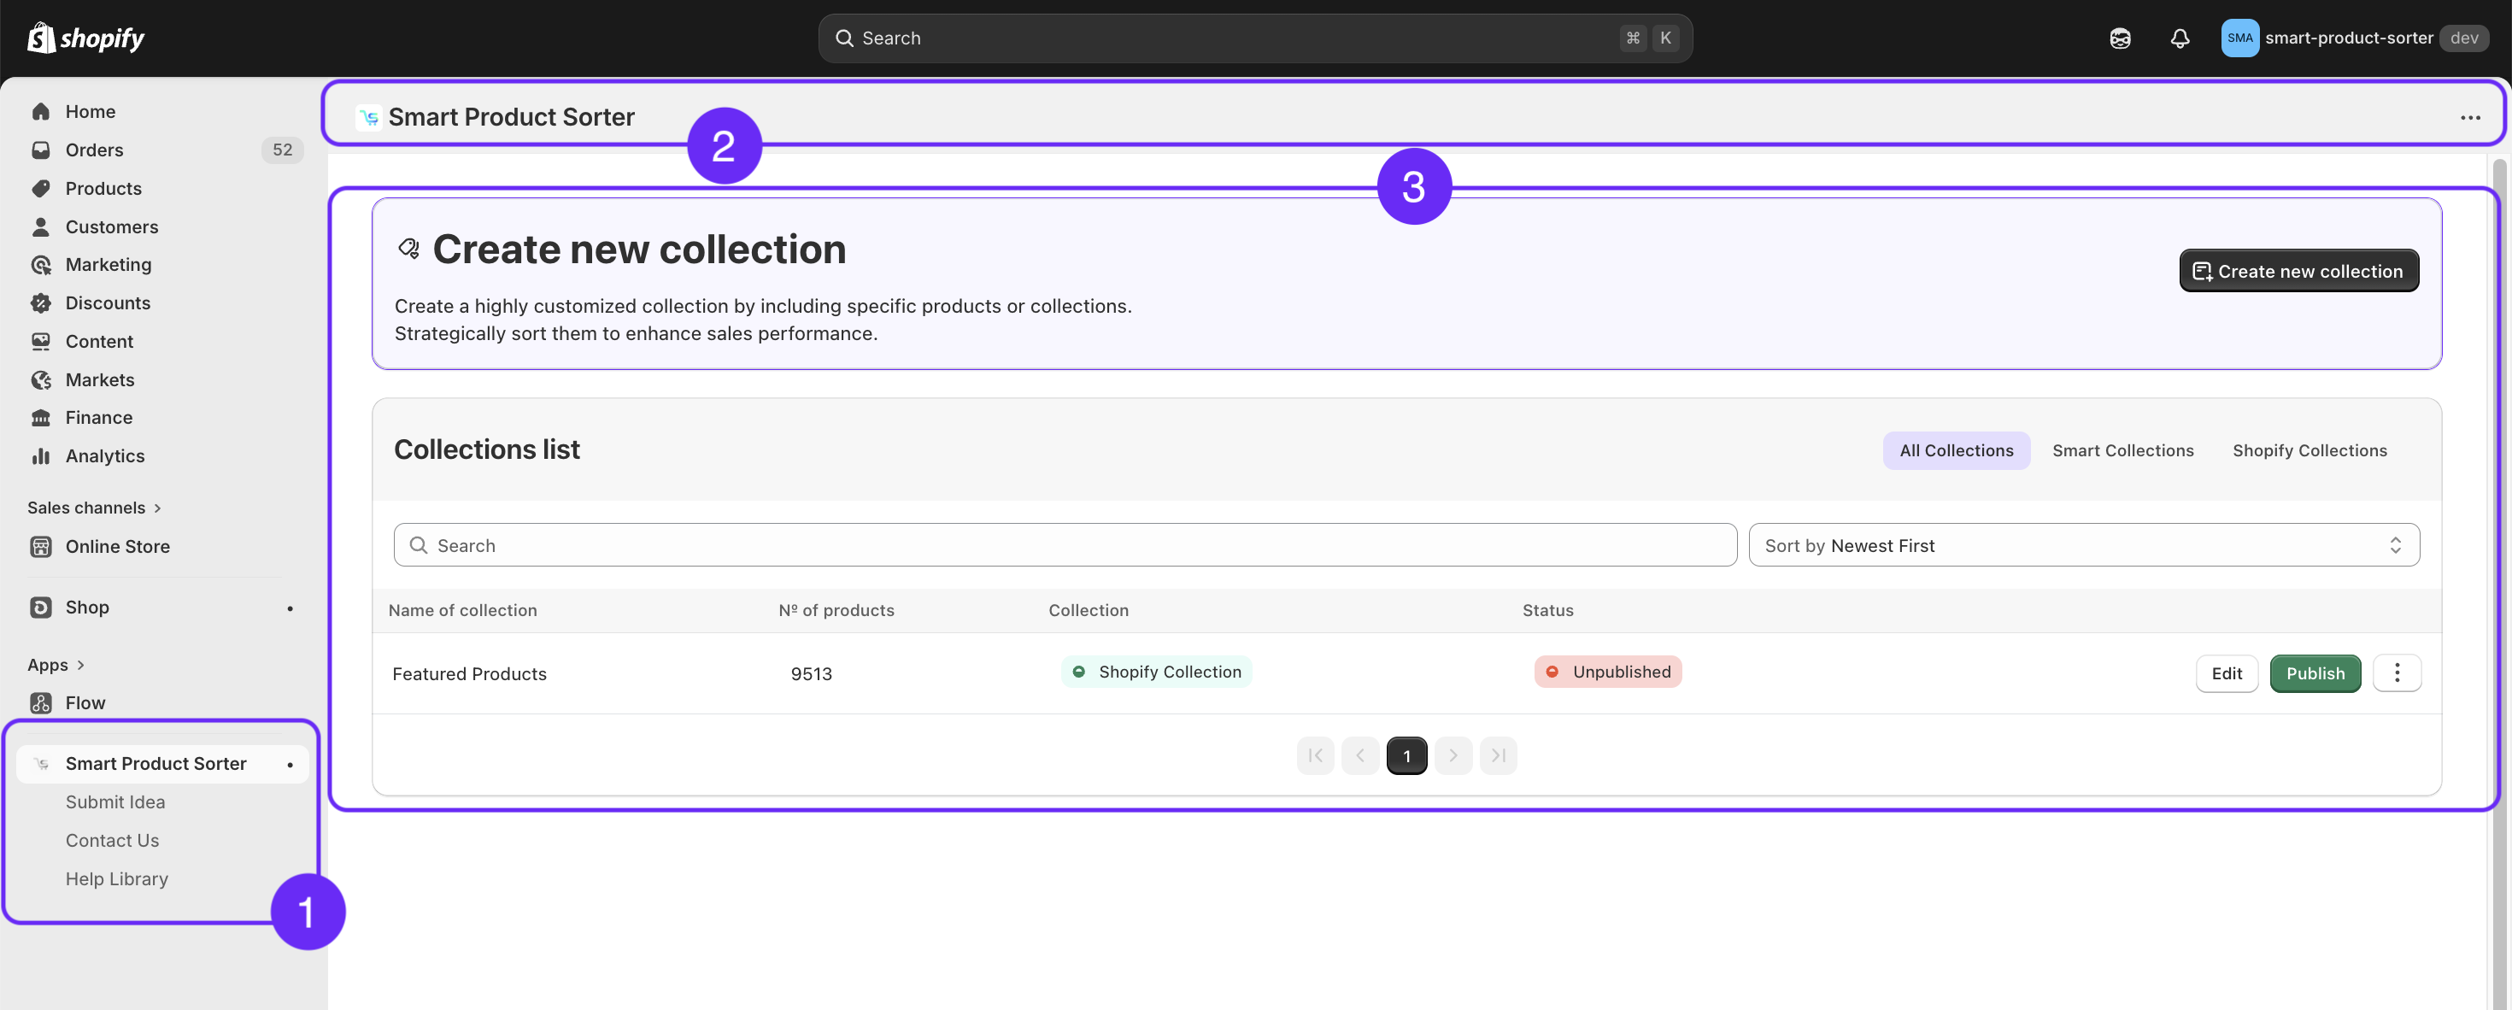Click the Customers person icon

(41, 227)
